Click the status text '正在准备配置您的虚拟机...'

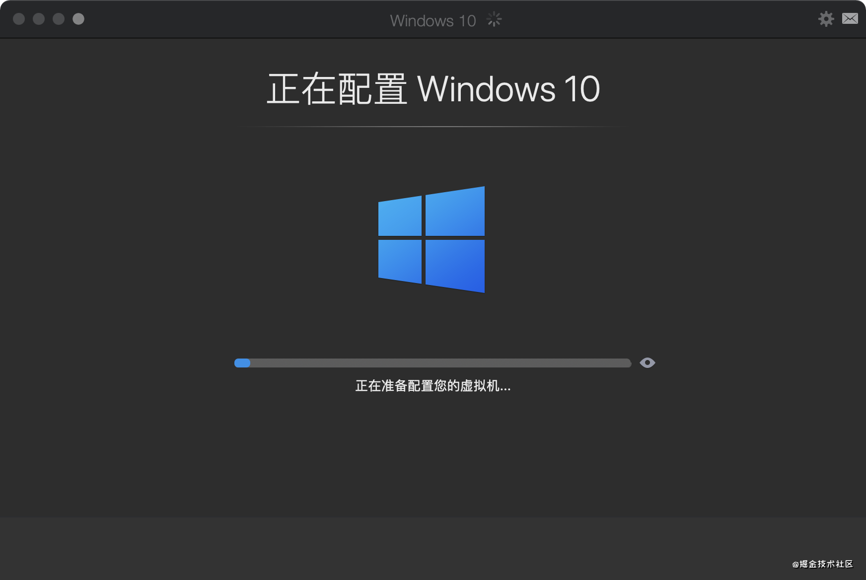[433, 386]
